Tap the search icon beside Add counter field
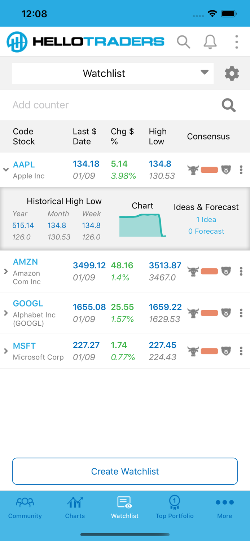 click(228, 105)
